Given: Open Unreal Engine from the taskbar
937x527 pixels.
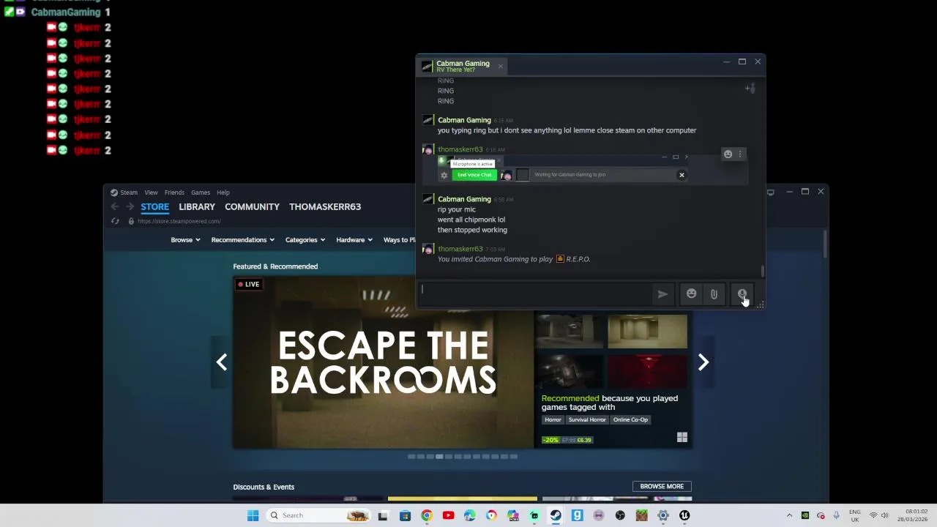Looking at the screenshot, I should 684,515.
